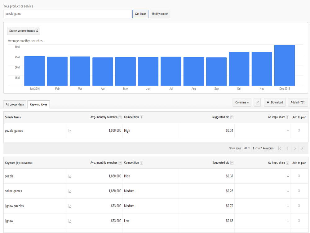Go to next page of keywords

295,148
